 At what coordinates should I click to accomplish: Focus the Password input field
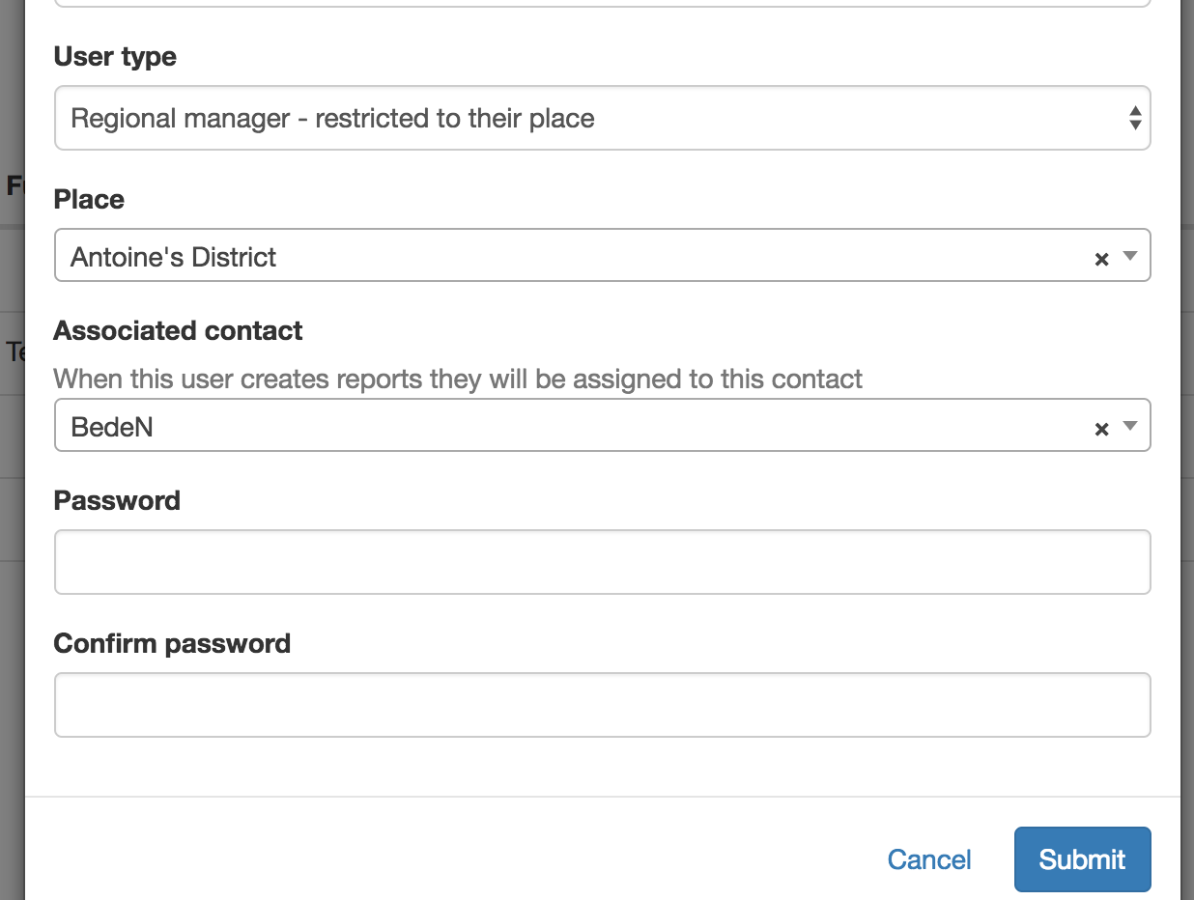point(602,562)
